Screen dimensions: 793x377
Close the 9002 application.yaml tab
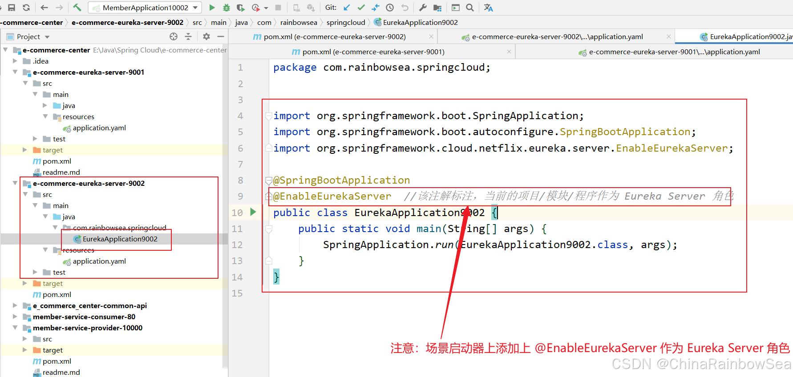point(668,36)
